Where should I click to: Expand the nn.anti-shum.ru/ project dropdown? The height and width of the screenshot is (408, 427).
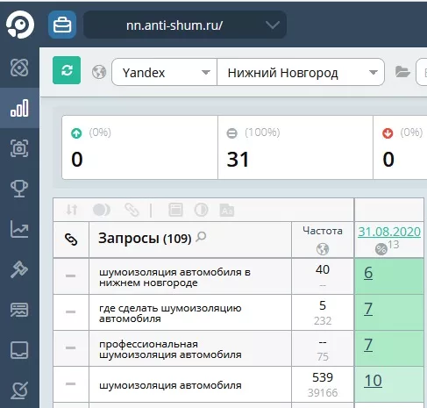185,25
